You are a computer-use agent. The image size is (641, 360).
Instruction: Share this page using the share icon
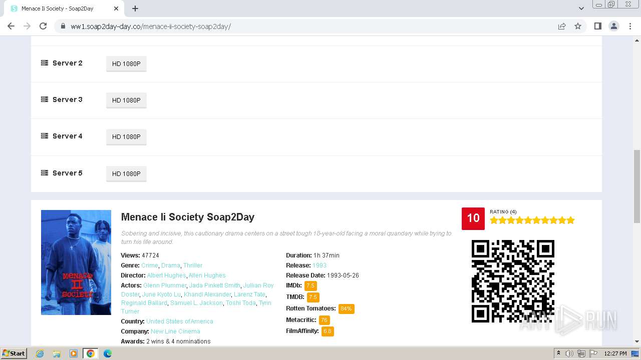point(562,26)
